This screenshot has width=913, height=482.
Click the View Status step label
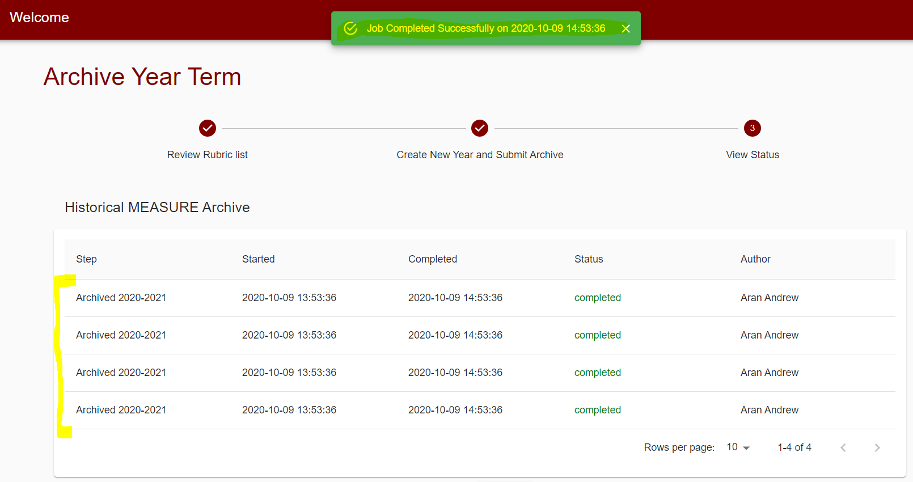(x=753, y=155)
